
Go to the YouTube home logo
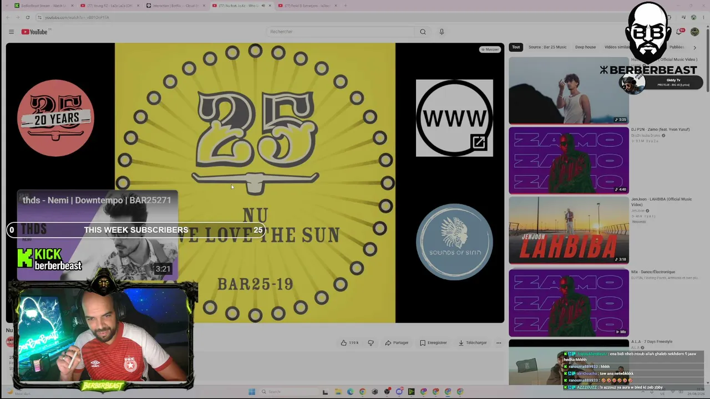tap(34, 32)
